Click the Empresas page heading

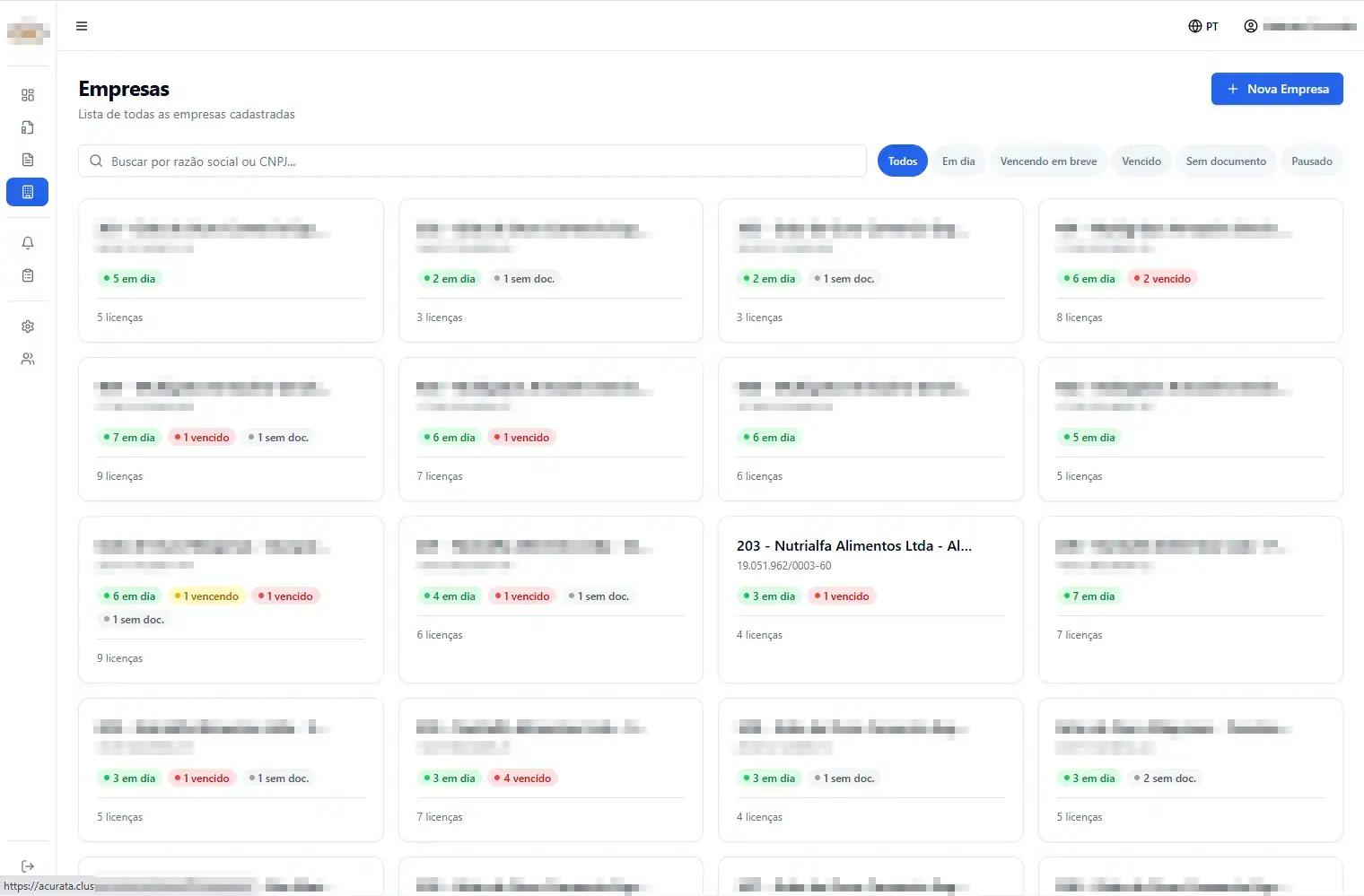(124, 89)
